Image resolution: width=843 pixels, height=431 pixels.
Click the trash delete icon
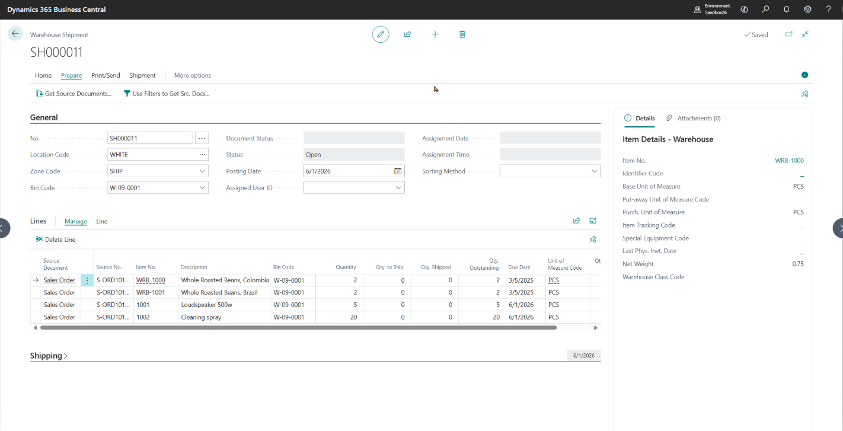(462, 34)
